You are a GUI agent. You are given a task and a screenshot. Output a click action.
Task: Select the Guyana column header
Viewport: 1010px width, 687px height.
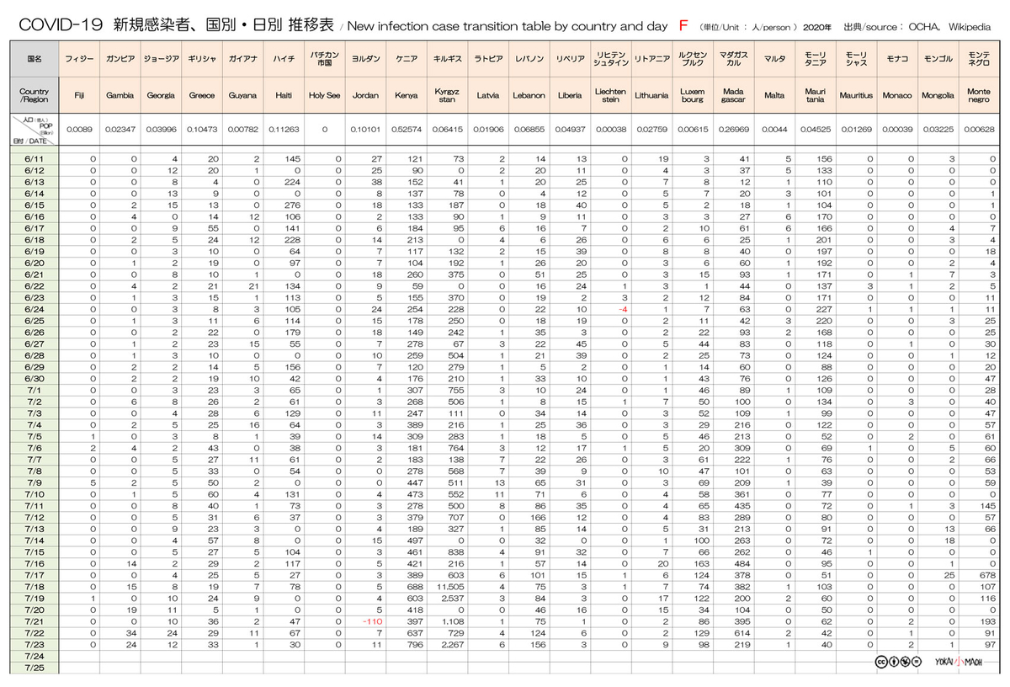[242, 96]
